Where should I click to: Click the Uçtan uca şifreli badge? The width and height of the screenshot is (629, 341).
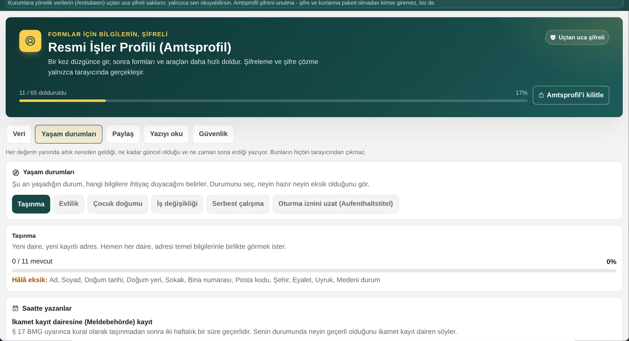click(x=577, y=37)
